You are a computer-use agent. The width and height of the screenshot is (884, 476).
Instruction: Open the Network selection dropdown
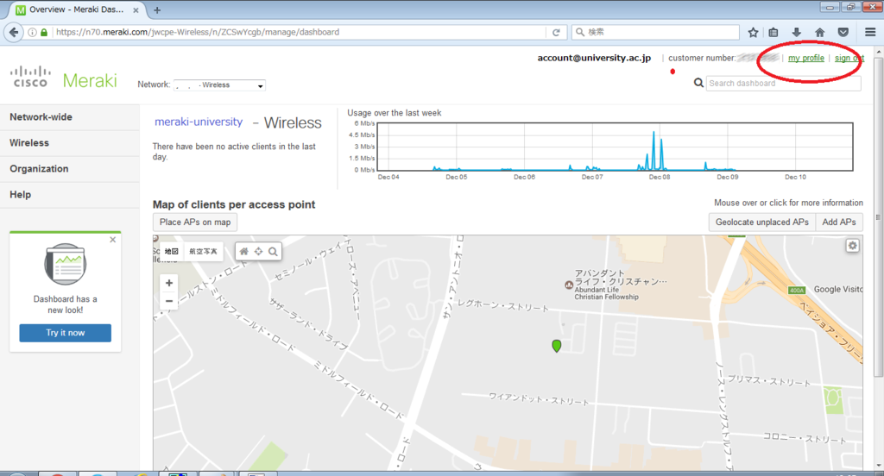219,85
